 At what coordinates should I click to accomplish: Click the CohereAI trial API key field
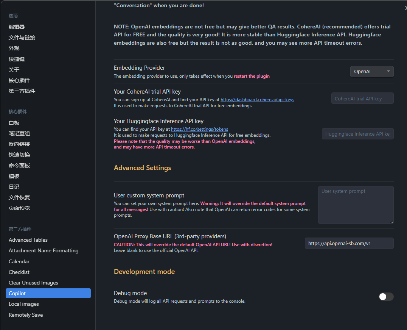point(362,98)
